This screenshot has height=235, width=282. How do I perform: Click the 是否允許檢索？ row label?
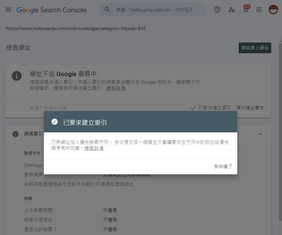pos(40,229)
